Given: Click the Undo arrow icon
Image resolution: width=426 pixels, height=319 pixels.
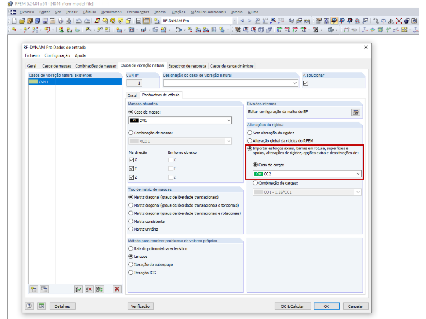Looking at the screenshot, I should point(79,21).
